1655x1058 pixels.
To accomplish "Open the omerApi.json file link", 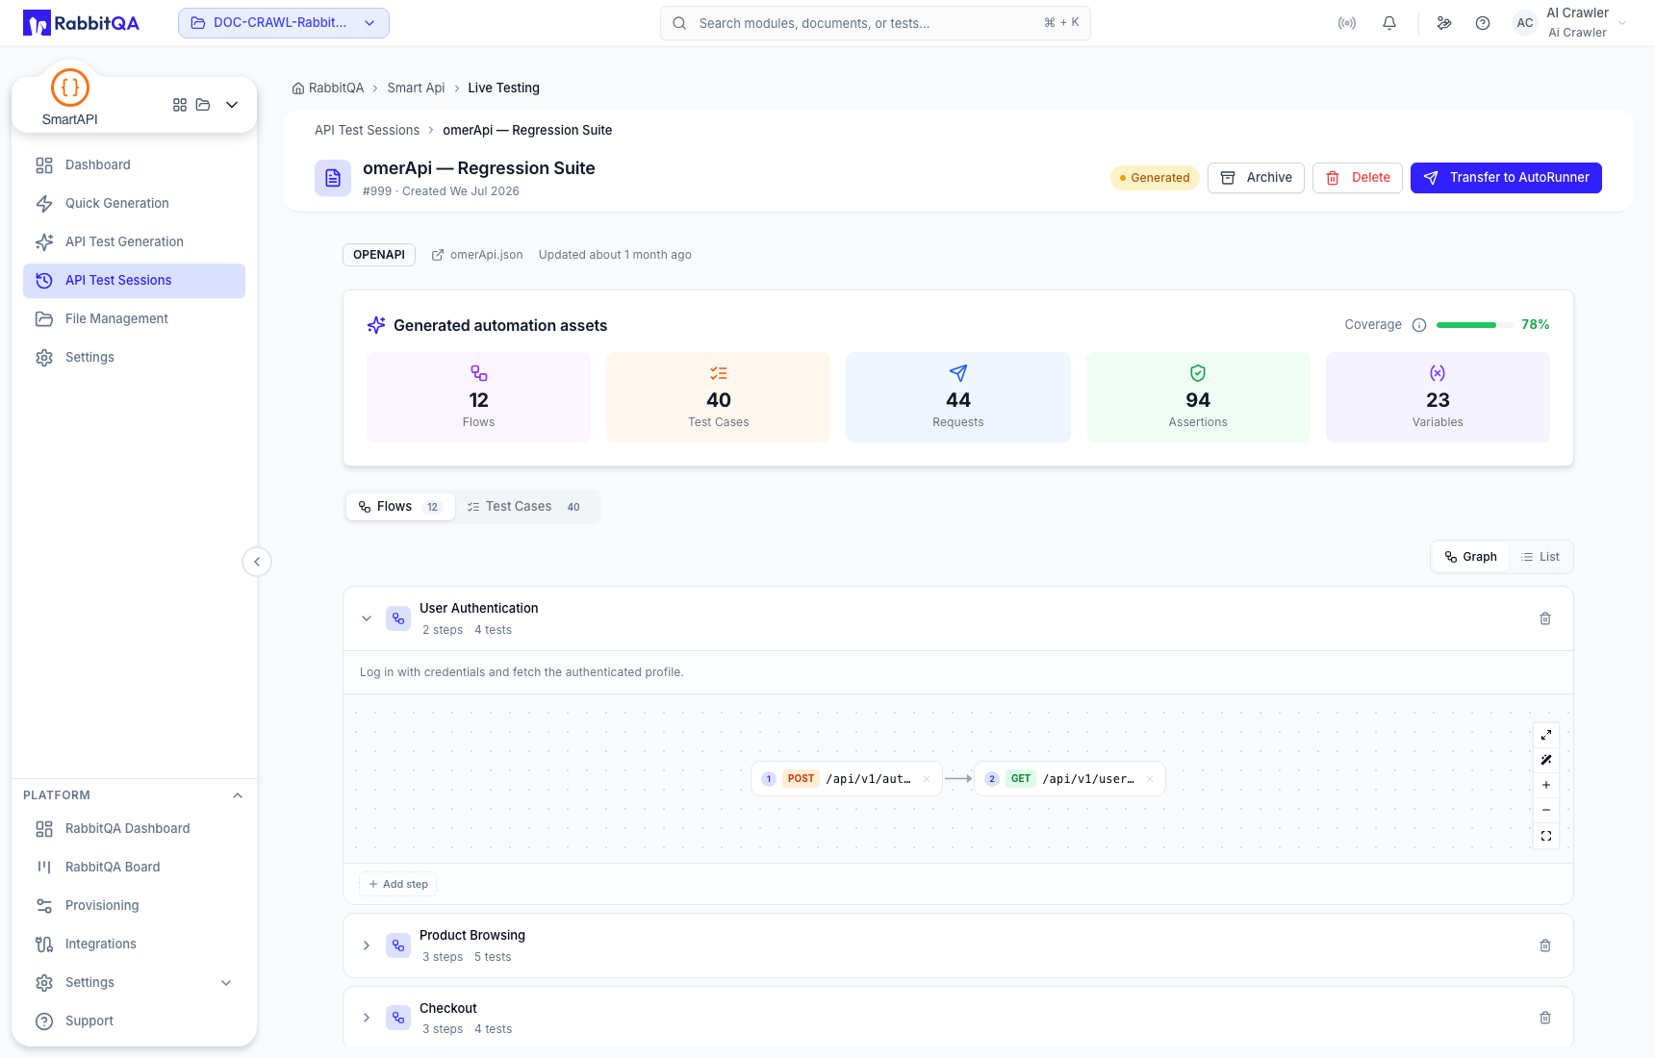I will pyautogui.click(x=477, y=255).
